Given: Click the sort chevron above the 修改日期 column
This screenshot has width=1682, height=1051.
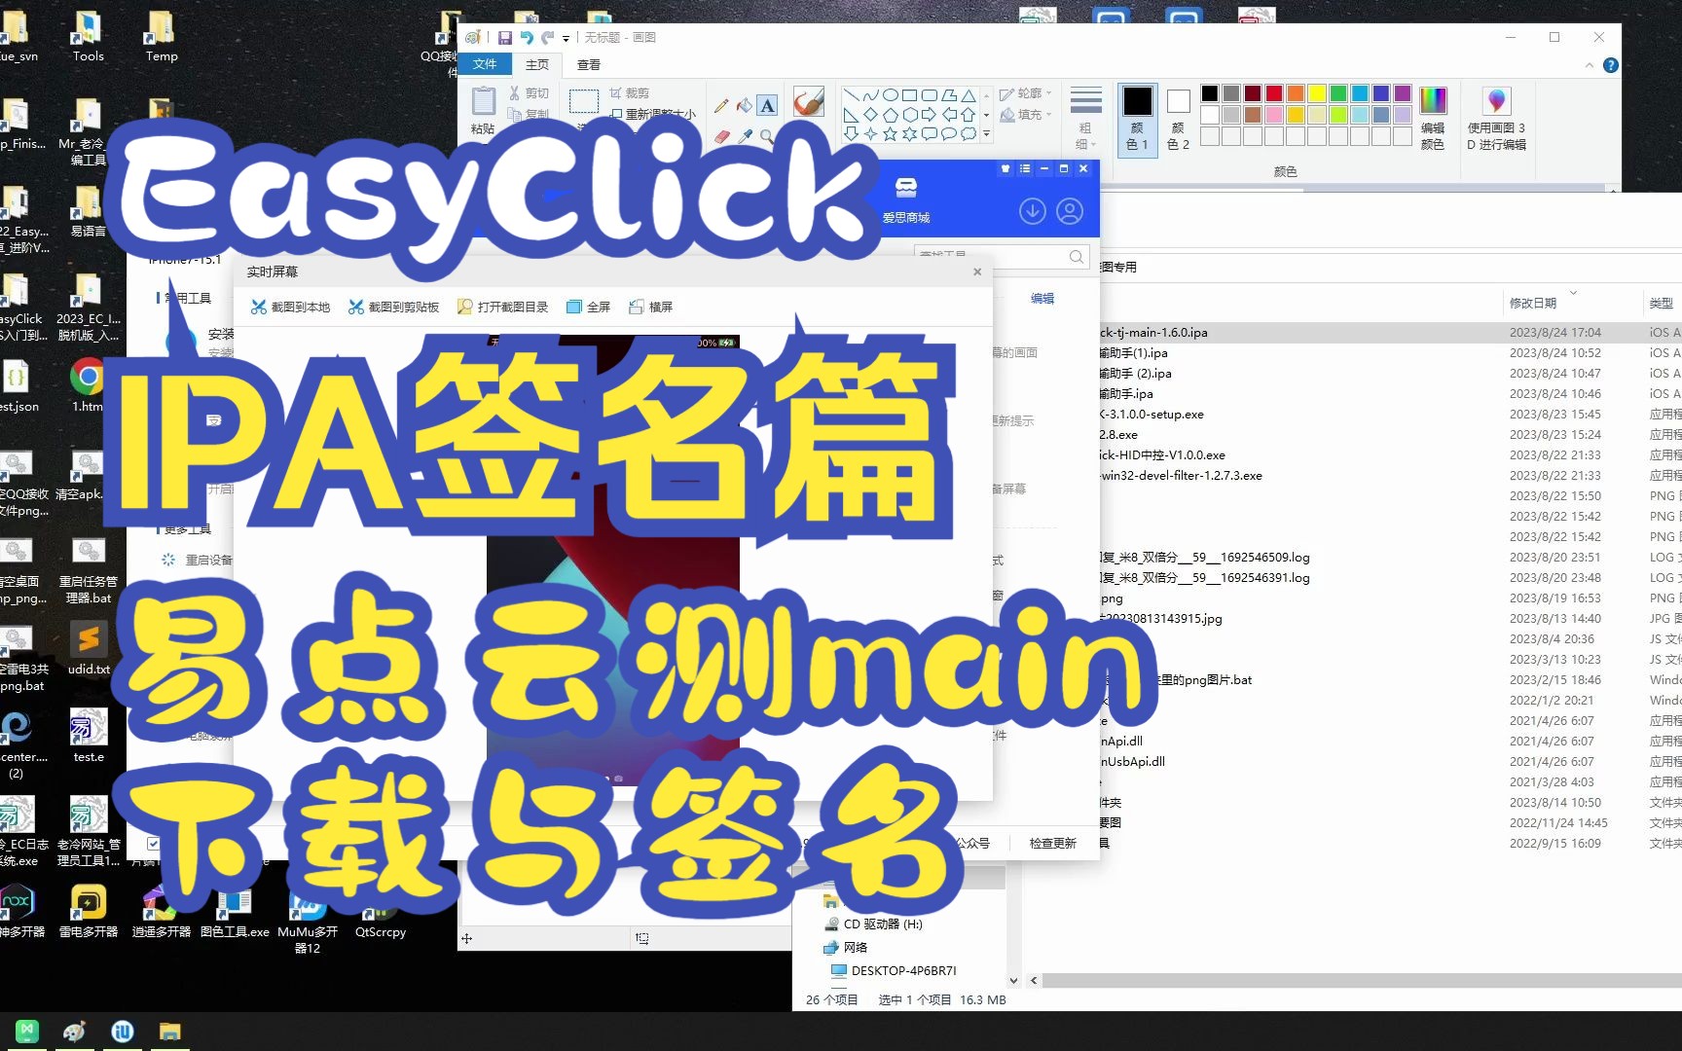Looking at the screenshot, I should 1573,292.
